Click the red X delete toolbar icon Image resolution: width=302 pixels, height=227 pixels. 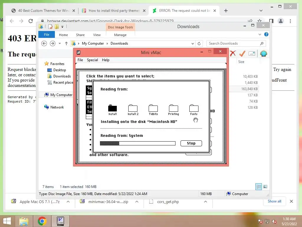point(233,53)
